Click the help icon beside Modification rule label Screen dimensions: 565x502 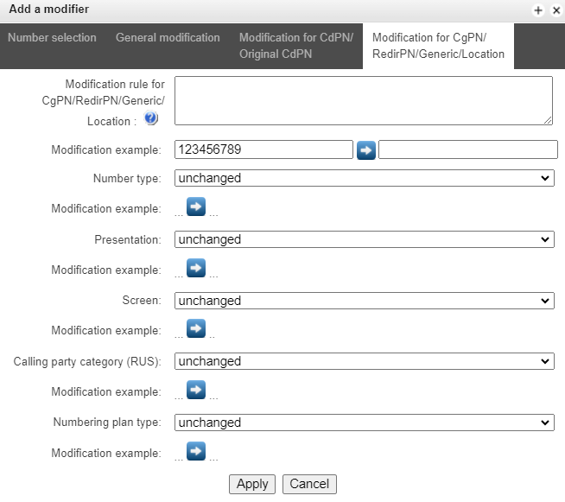[151, 119]
